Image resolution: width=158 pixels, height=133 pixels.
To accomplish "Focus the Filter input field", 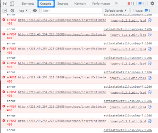I will 72,11.
